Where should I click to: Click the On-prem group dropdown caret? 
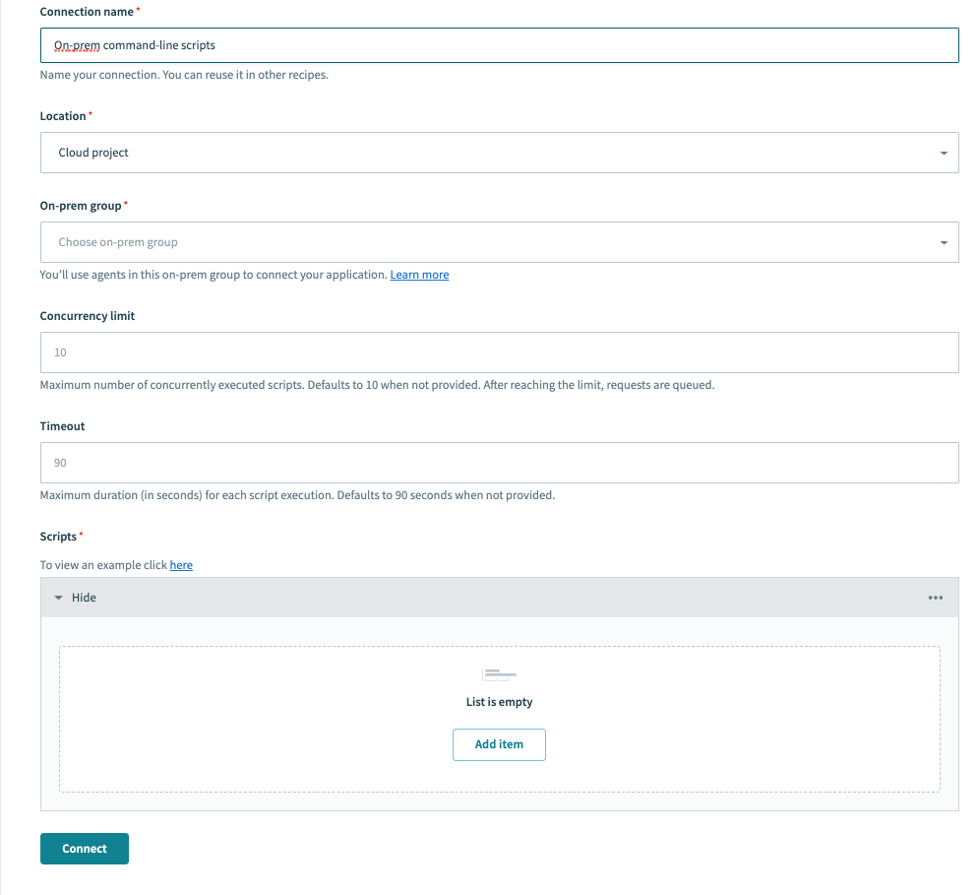942,242
